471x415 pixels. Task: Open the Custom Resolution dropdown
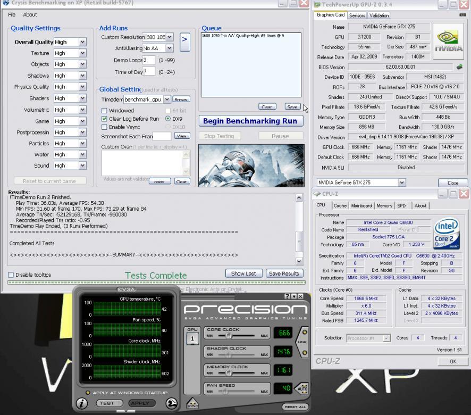point(170,37)
